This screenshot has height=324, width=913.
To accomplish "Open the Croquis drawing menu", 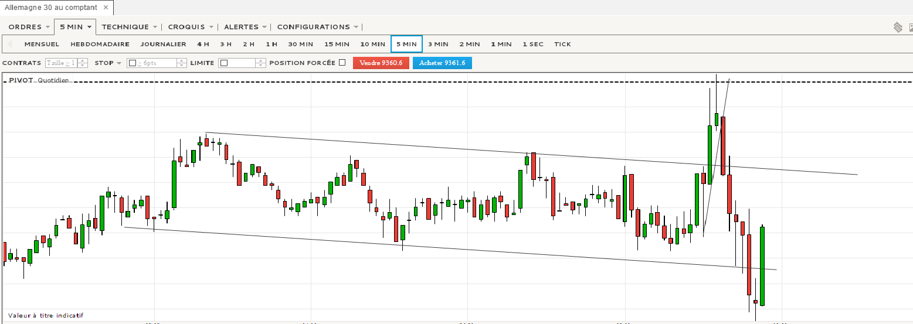I will pyautogui.click(x=190, y=27).
